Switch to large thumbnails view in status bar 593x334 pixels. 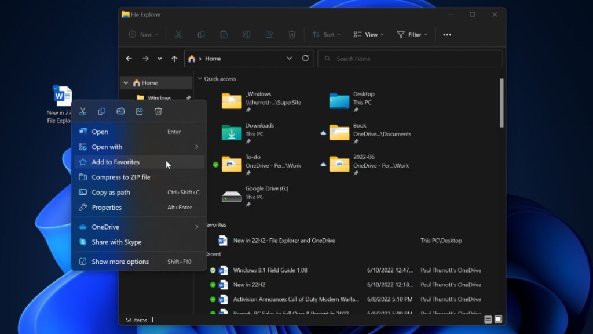click(498, 320)
